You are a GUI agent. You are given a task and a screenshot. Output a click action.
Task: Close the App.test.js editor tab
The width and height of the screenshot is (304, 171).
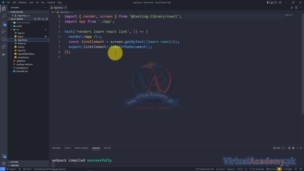66,8
